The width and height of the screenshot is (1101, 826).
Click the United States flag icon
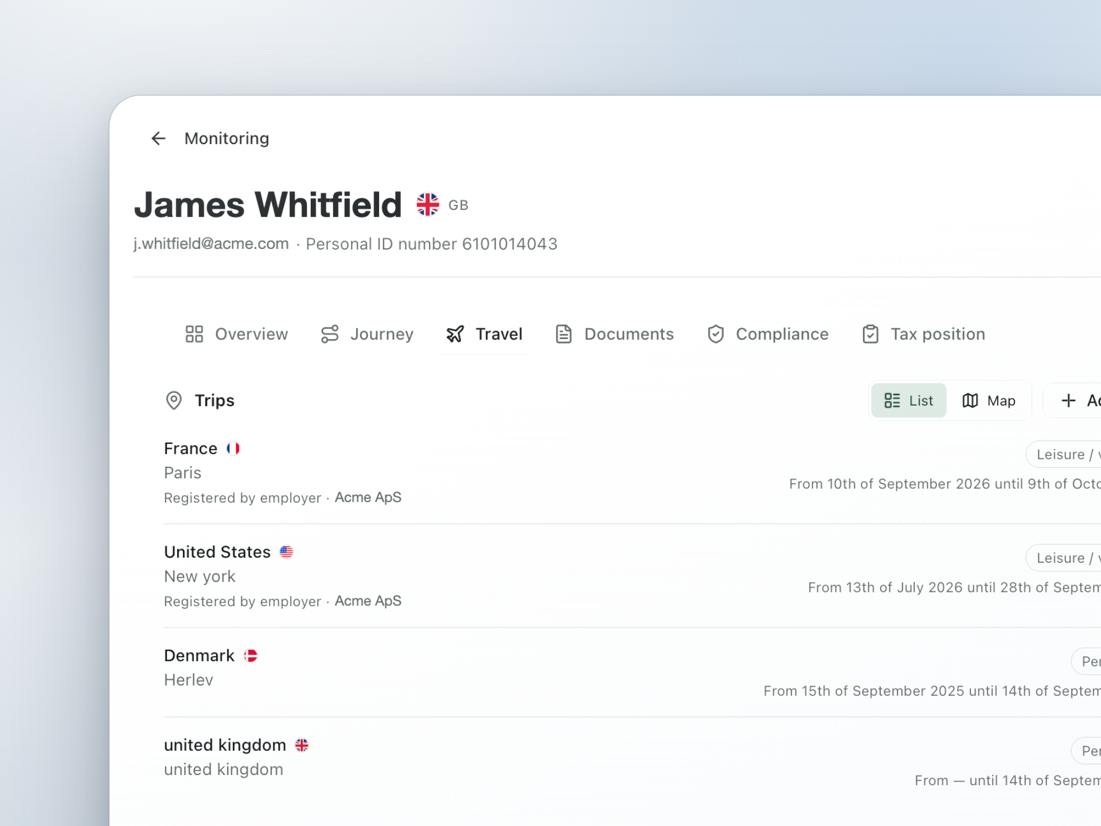286,552
